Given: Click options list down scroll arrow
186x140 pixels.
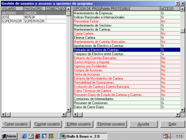Looking at the screenshot, I should (x=183, y=110).
